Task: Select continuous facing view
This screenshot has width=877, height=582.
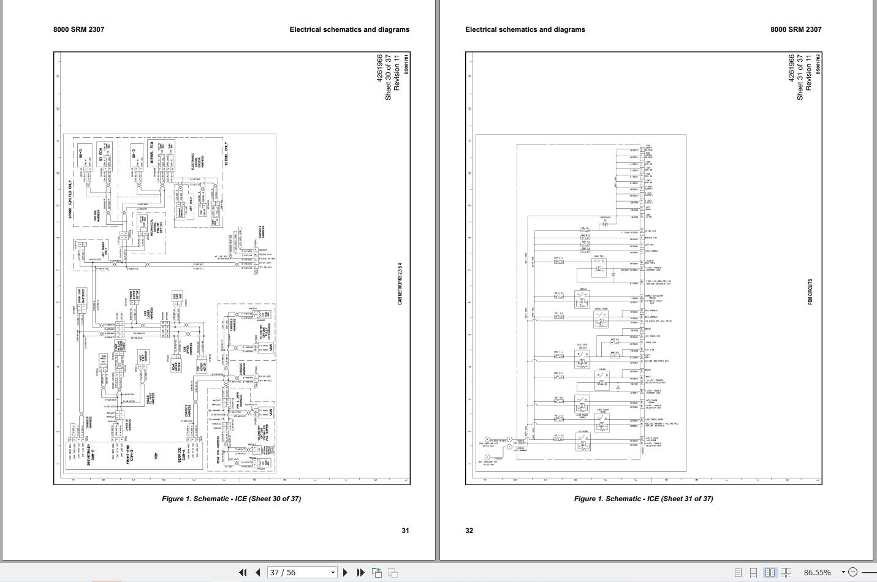Action: 786,573
